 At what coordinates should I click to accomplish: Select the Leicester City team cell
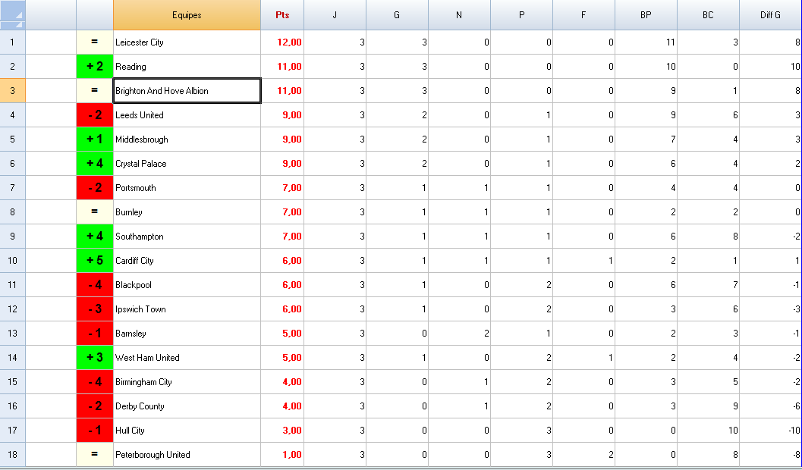[x=187, y=42]
